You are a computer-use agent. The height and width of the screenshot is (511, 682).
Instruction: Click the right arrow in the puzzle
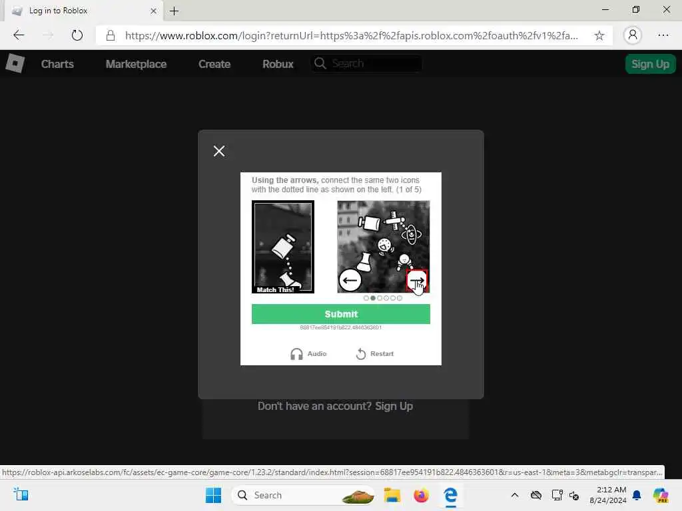[417, 281]
